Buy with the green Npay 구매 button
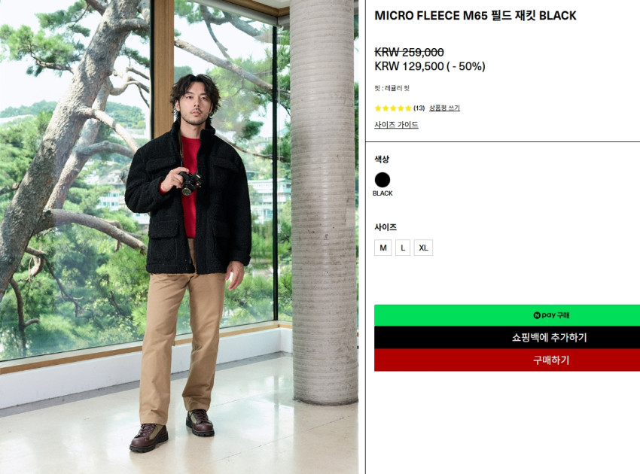 507,315
